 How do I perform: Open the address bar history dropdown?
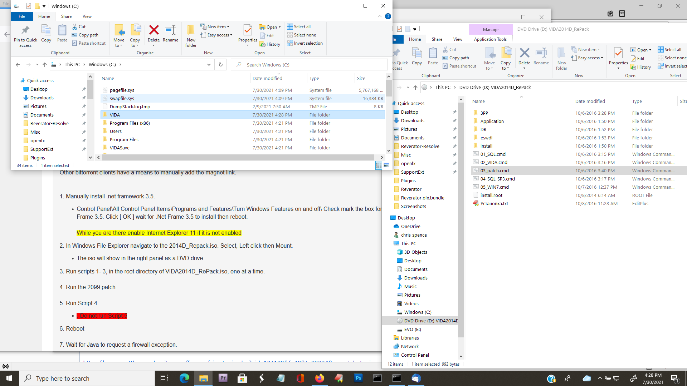(209, 65)
